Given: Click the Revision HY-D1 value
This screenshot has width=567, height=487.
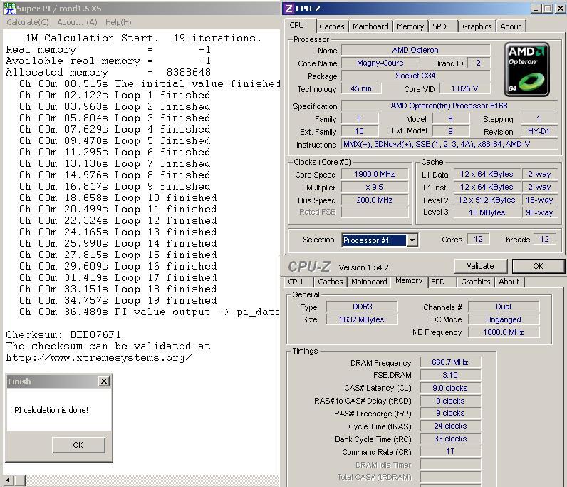Looking at the screenshot, I should coord(539,131).
